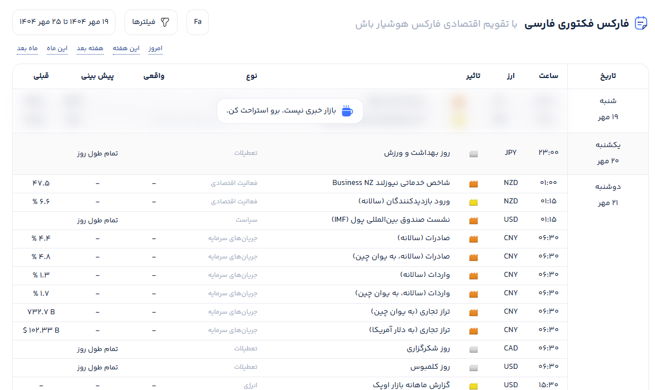Click orange impact icon for IMF meeting

(474, 220)
